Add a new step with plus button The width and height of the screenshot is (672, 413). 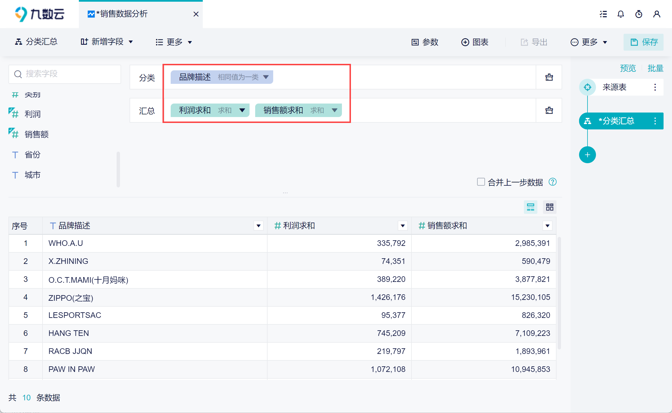coord(588,155)
